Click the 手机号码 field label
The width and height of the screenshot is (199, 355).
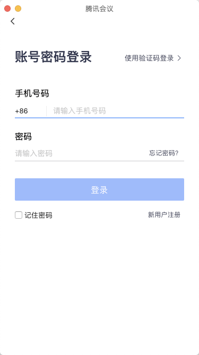coord(32,93)
